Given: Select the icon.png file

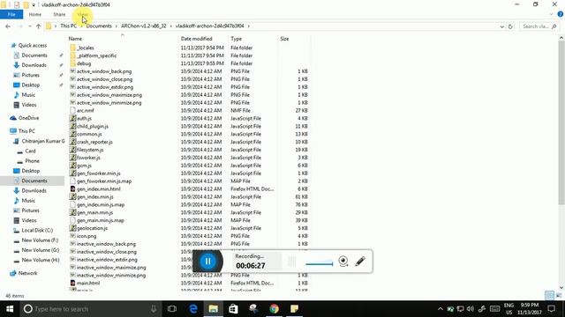Looking at the screenshot, I should [87, 236].
